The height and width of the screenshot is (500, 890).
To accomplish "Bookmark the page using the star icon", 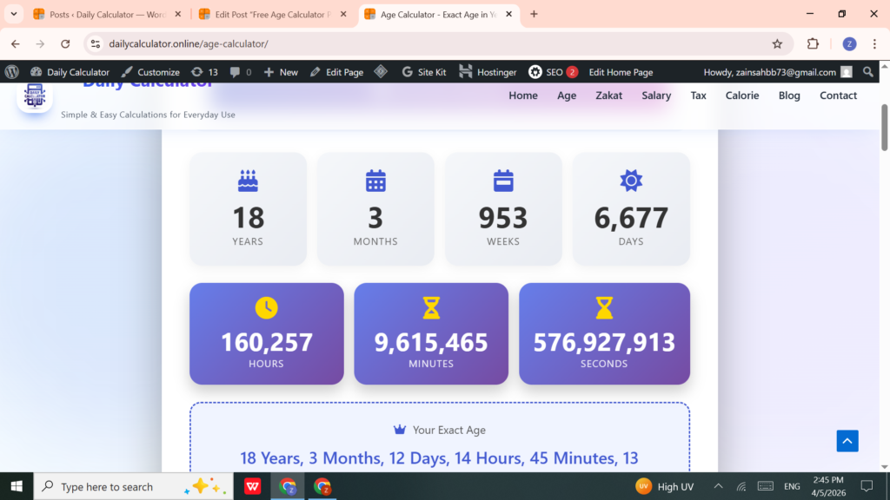I will [x=778, y=43].
